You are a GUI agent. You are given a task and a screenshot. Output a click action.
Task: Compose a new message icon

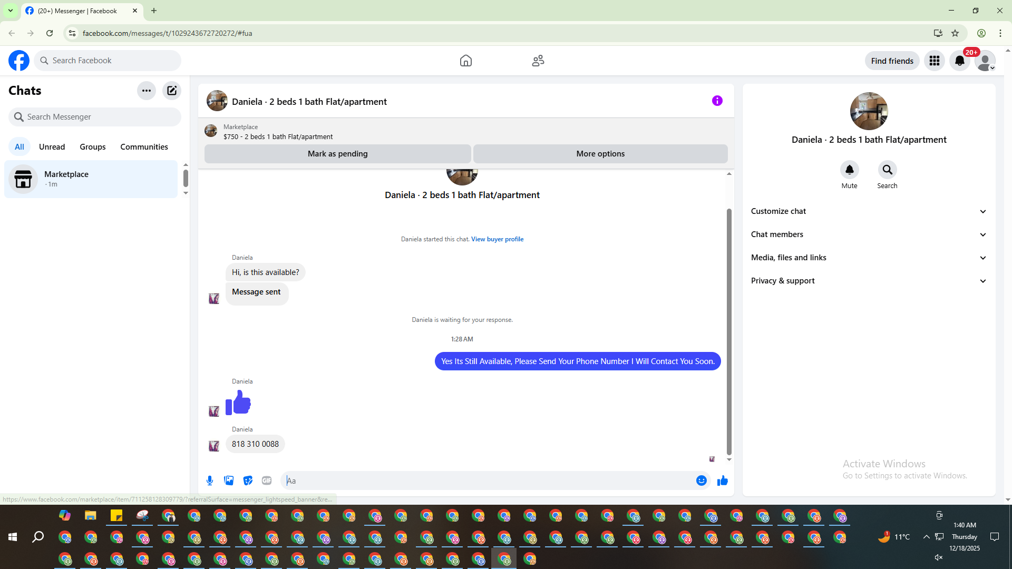[172, 91]
